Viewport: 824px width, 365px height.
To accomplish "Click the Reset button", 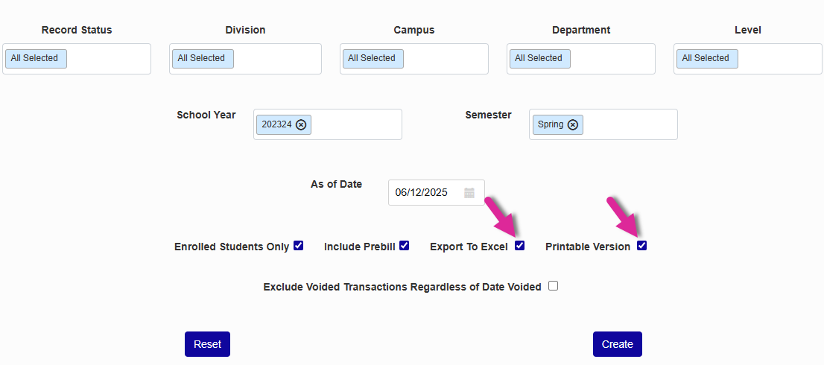I will click(x=207, y=344).
